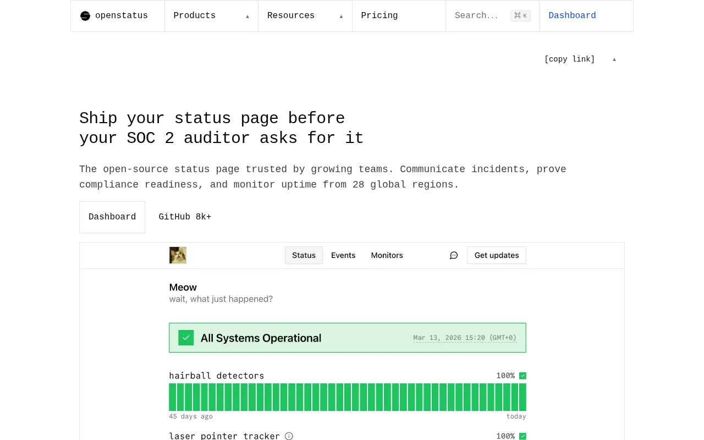Click the All Systems Operational heading
The height and width of the screenshot is (440, 704).
(x=261, y=338)
